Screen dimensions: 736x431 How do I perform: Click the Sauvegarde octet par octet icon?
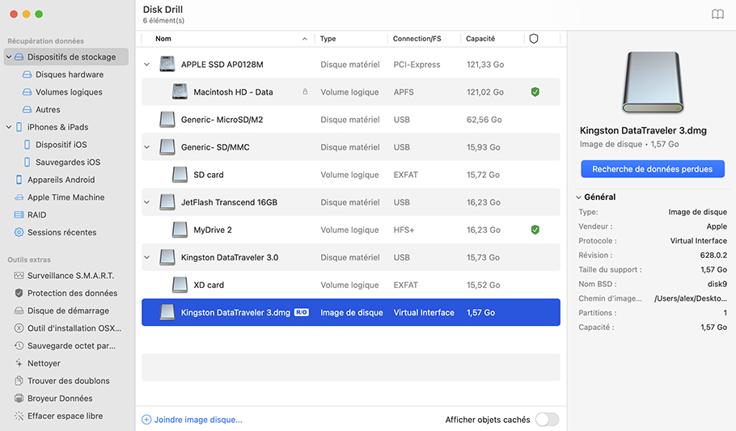tap(19, 345)
